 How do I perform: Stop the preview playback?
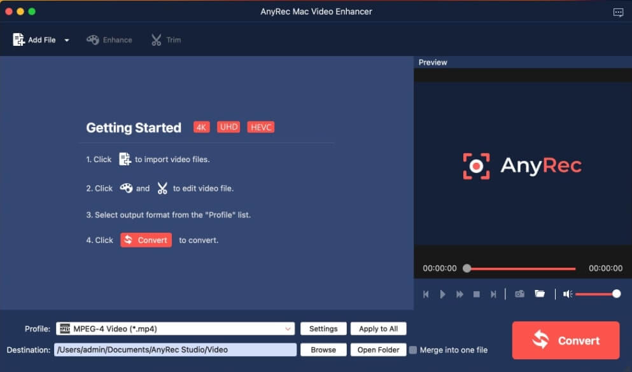click(477, 294)
